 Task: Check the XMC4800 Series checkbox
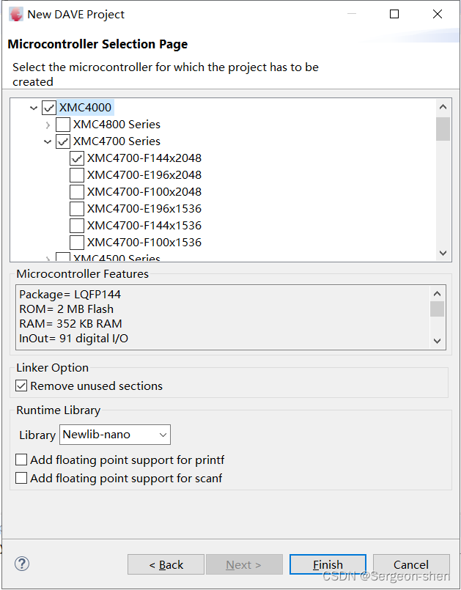pos(62,124)
